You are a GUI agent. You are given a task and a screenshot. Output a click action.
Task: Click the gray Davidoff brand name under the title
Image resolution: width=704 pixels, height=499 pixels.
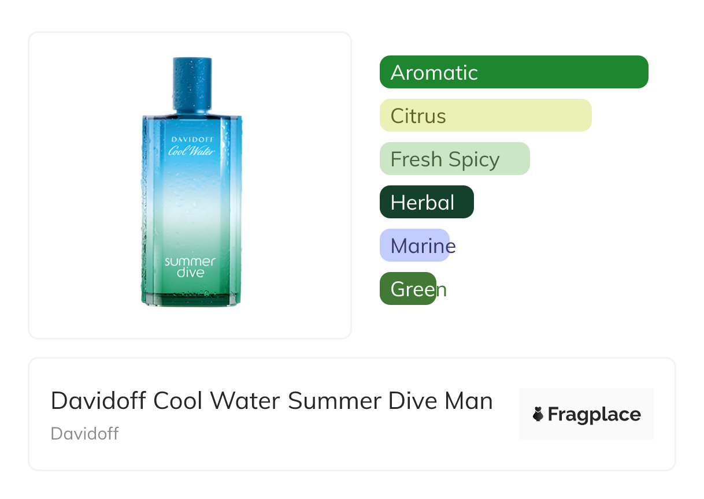click(84, 434)
